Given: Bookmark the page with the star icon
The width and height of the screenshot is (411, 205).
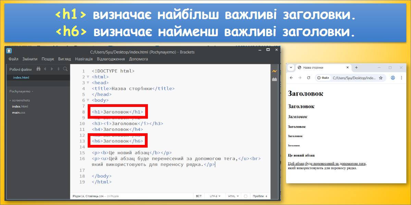Looking at the screenshot, I should (381, 78).
